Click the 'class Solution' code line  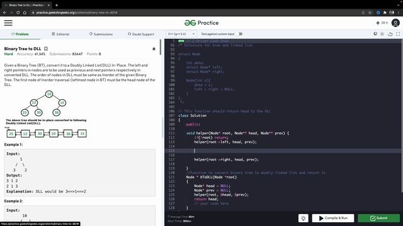point(192,116)
